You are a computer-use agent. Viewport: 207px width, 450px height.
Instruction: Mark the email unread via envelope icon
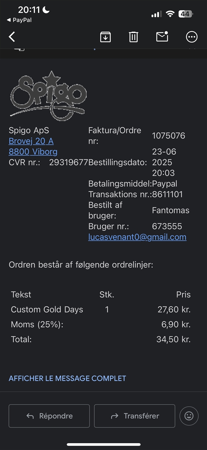162,36
